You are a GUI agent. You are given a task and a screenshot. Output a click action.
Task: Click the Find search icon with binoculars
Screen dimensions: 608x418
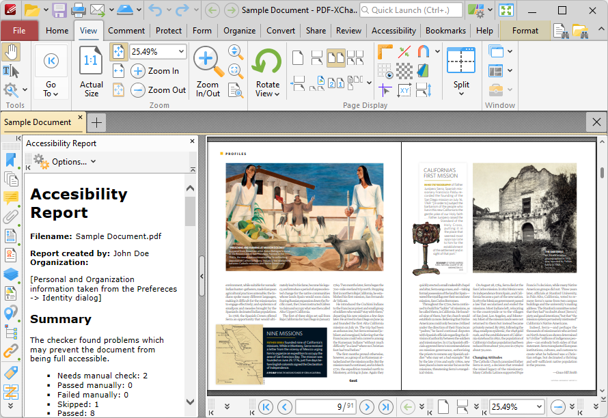point(561,31)
